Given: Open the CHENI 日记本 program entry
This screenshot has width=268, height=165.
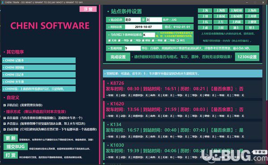Looking at the screenshot, I should 39,75.
